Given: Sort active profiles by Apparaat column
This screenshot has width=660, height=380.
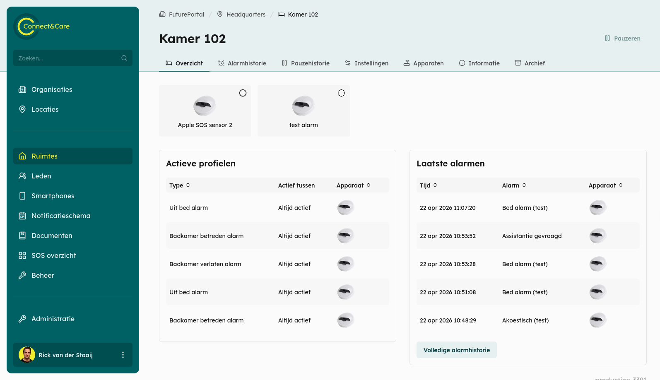Looking at the screenshot, I should tap(354, 185).
